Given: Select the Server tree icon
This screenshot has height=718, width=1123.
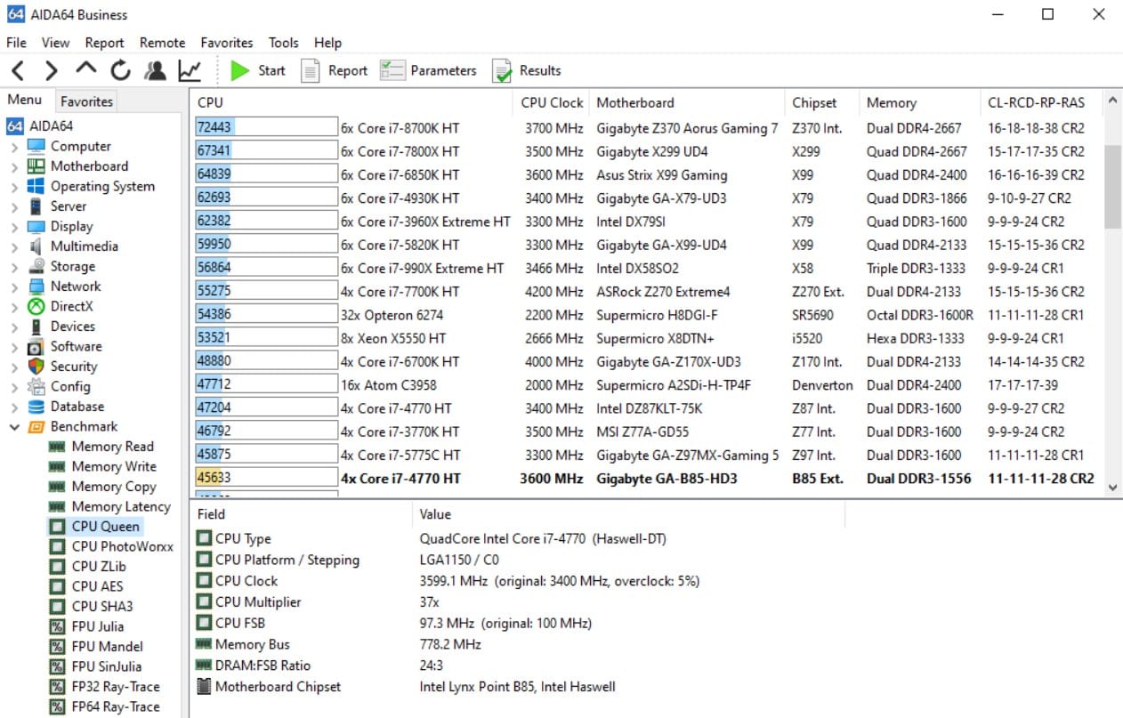Looking at the screenshot, I should coord(36,206).
